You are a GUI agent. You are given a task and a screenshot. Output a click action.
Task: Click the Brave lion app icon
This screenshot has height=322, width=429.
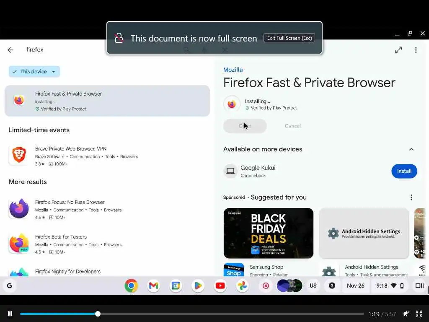click(x=19, y=155)
